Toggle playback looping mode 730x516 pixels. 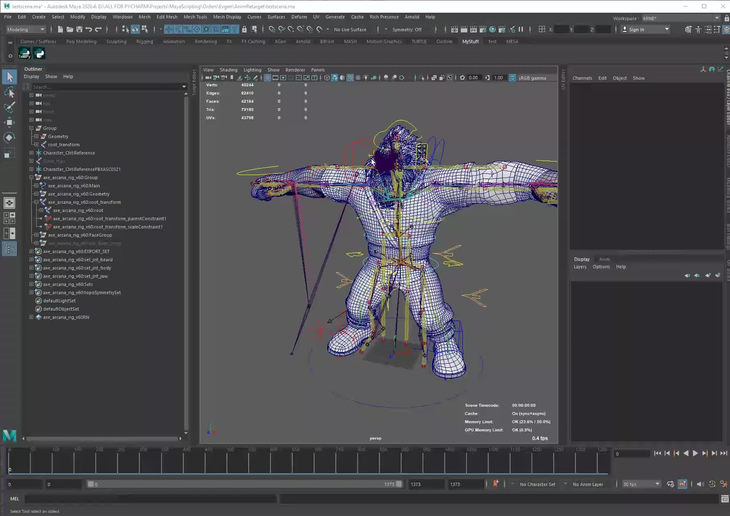tap(670, 484)
